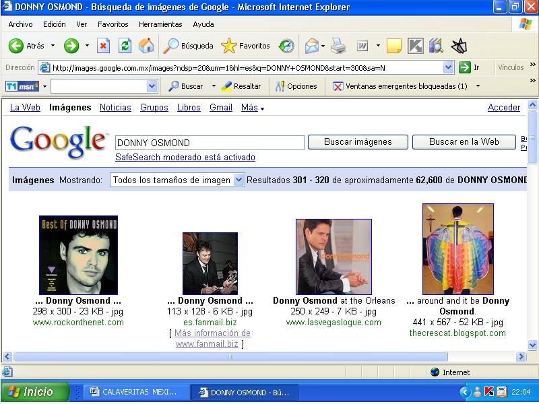Screen dimensions: 539x404
Task: Open the Archivo menu
Action: click(20, 24)
